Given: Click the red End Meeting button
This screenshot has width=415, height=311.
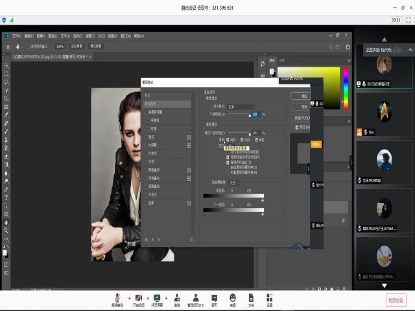Looking at the screenshot, I should [x=396, y=300].
